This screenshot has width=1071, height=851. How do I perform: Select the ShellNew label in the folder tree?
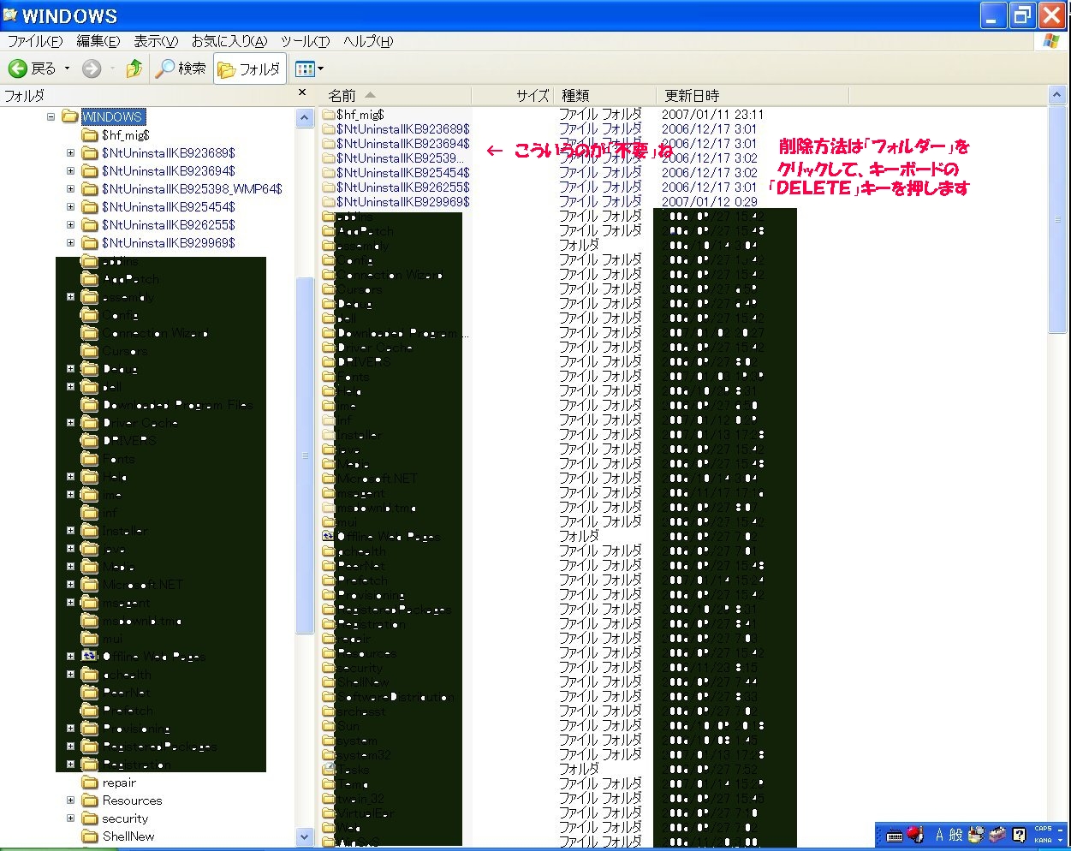[128, 836]
